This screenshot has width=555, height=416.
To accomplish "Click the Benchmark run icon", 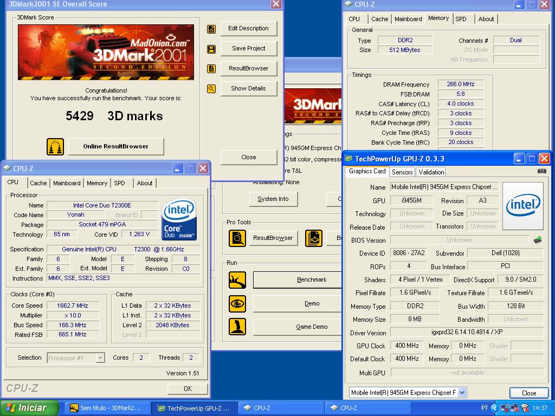I will pos(237,280).
